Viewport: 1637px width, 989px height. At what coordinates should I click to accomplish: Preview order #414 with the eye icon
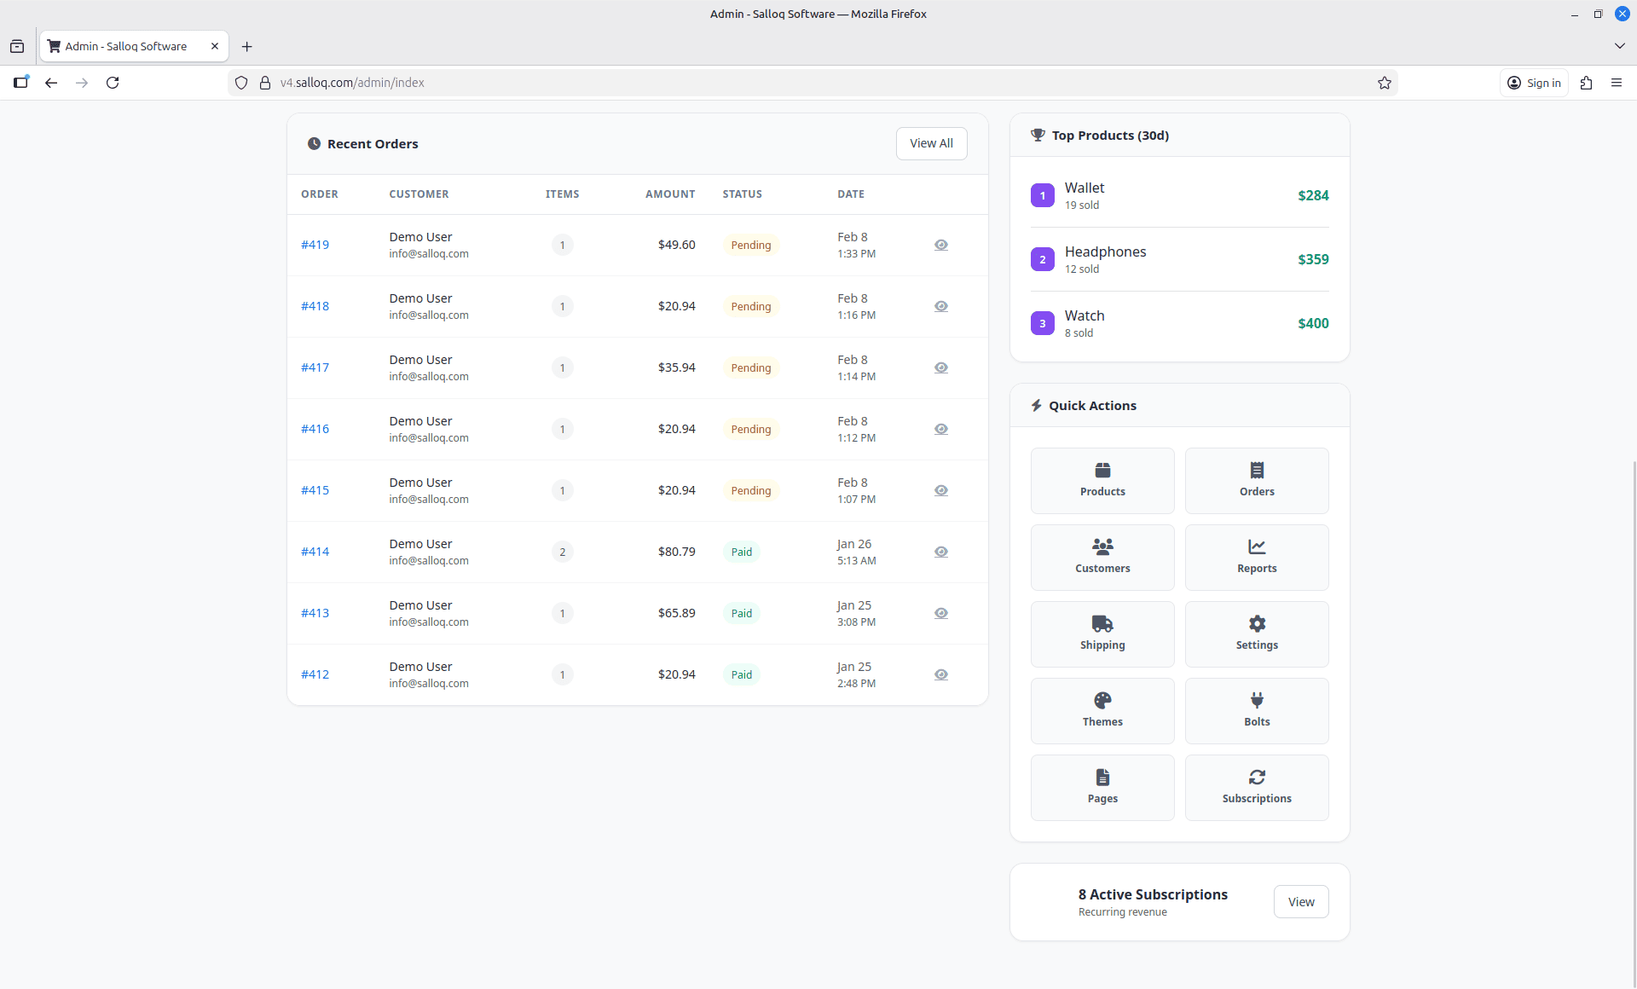tap(941, 552)
